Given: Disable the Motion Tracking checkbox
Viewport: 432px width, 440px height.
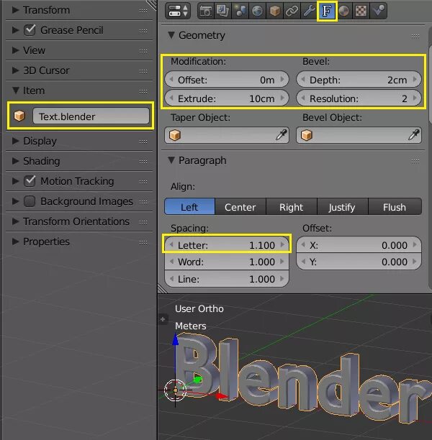Looking at the screenshot, I should (30, 181).
